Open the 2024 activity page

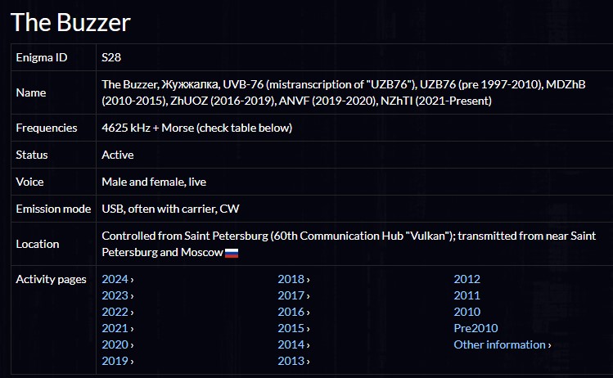pos(115,279)
